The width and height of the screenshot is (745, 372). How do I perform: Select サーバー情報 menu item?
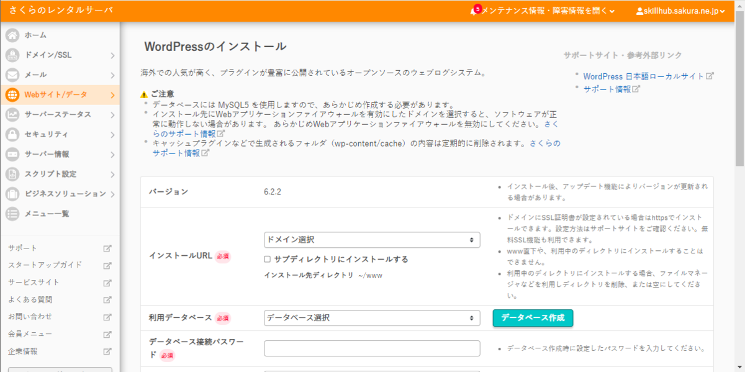coord(60,155)
